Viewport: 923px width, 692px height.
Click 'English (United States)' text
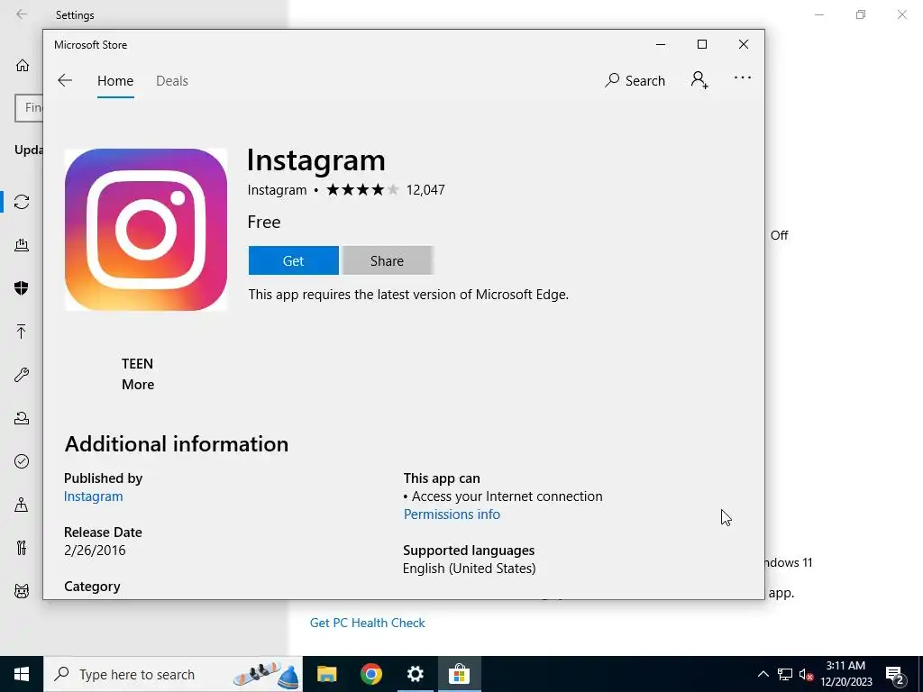point(469,569)
